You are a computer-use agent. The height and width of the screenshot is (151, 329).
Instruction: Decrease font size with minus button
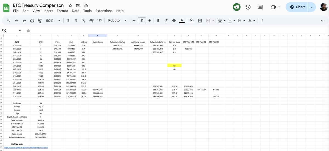pyautogui.click(x=134, y=21)
